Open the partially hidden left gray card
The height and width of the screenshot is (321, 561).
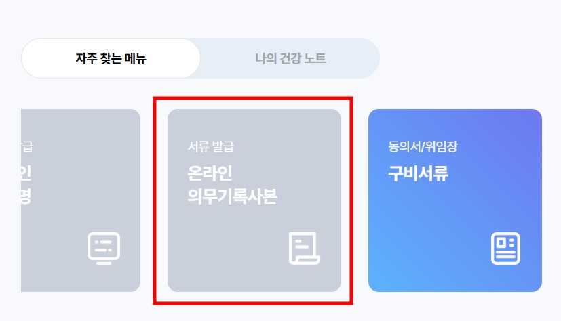[81, 200]
